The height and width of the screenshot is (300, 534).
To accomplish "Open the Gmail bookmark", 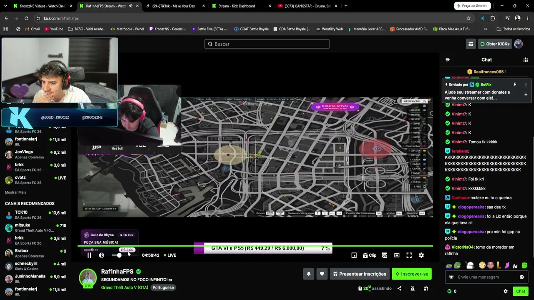I will [x=33, y=29].
